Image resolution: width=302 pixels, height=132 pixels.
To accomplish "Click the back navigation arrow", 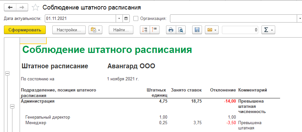I will pos(10,7).
